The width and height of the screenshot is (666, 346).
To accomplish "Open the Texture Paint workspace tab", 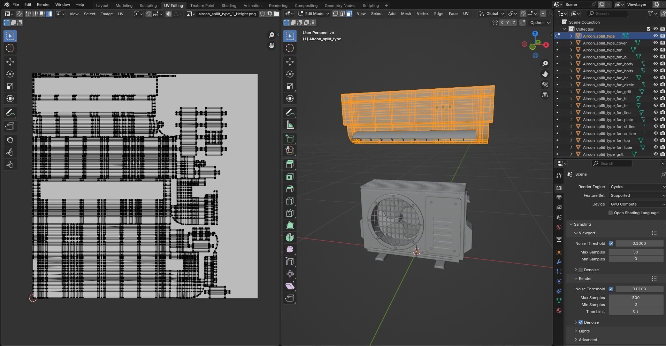I will coord(202,6).
